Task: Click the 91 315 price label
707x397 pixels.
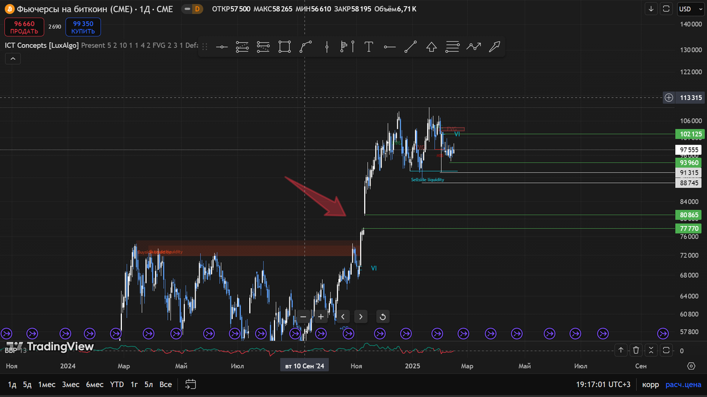Action: point(689,173)
